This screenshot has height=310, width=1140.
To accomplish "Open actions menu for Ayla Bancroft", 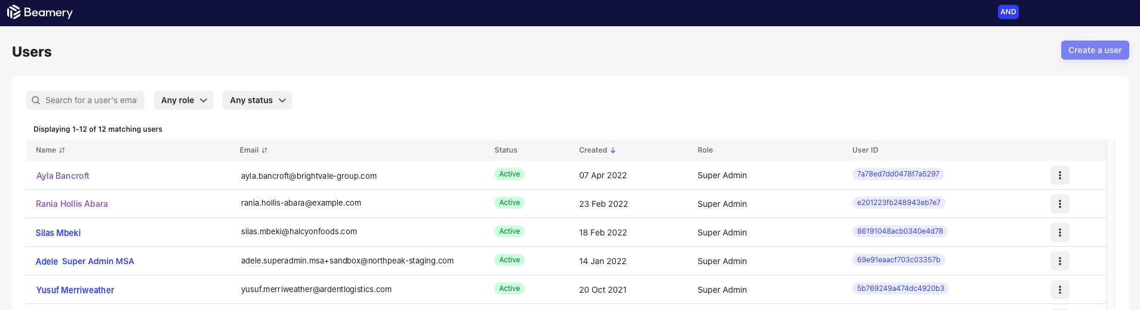I will pyautogui.click(x=1060, y=175).
